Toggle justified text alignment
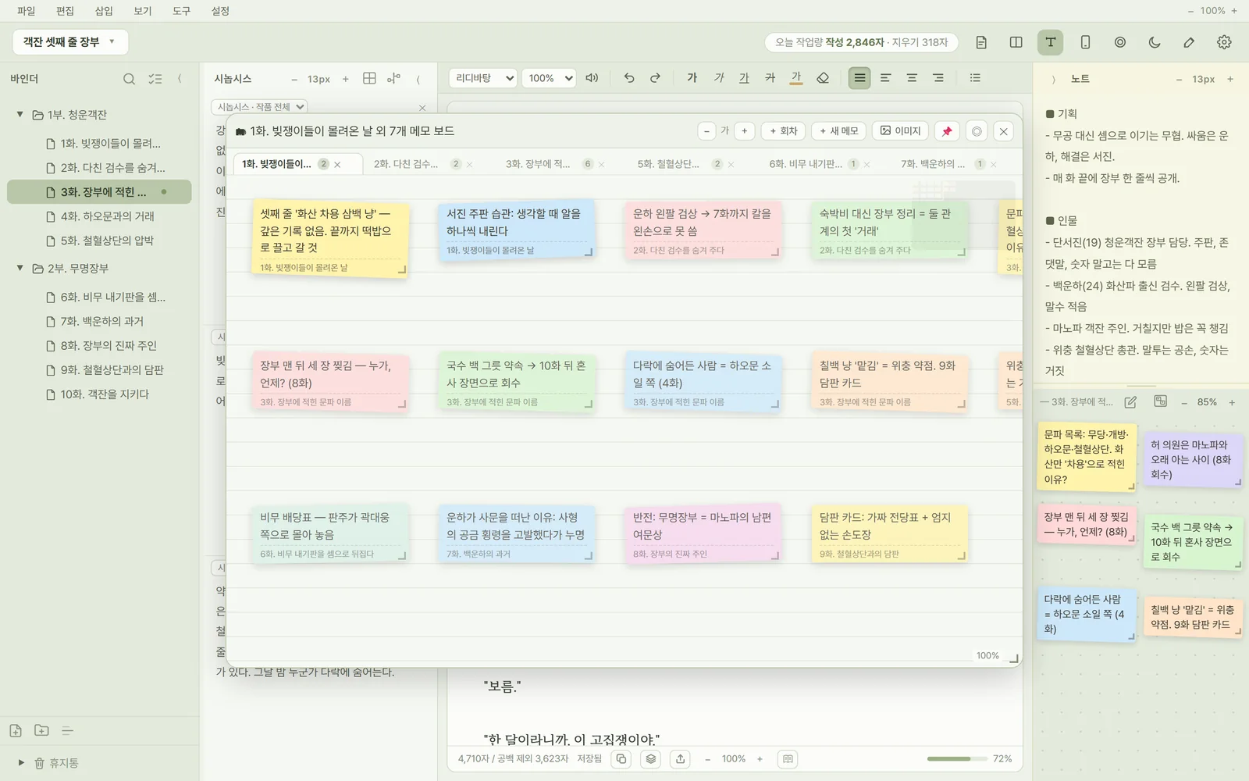Image resolution: width=1249 pixels, height=781 pixels. (x=859, y=78)
